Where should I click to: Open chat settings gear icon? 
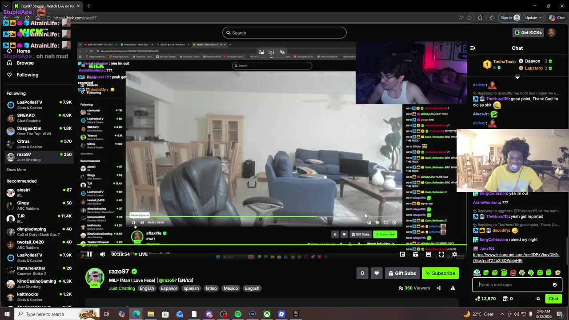point(538,299)
